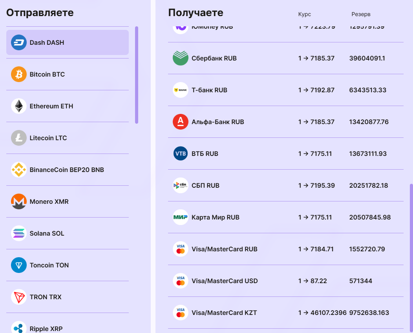Select the Toncoin TON icon
The height and width of the screenshot is (333, 413).
pyautogui.click(x=19, y=265)
